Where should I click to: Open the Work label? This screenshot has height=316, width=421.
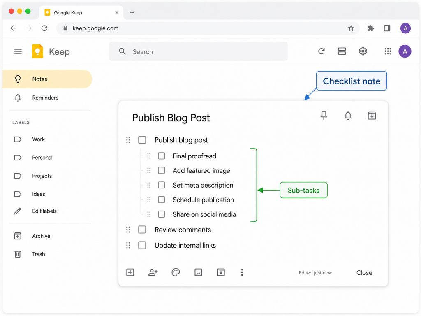[47, 139]
